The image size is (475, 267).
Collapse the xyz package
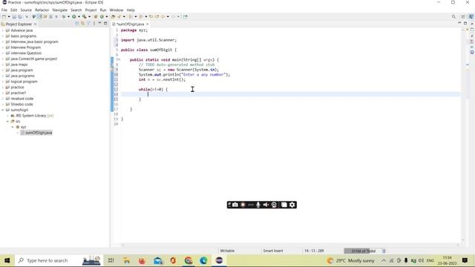pyautogui.click(x=13, y=127)
